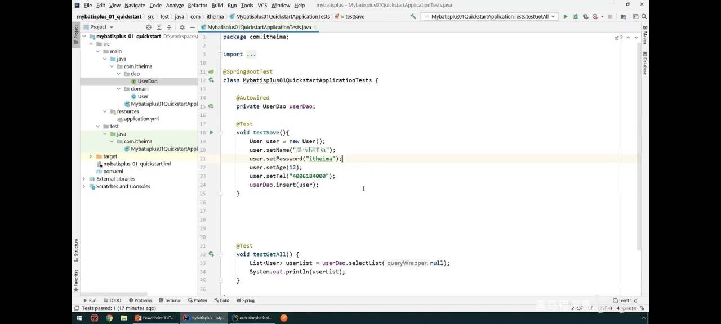Viewport: 721px width, 324px height.
Task: Collapse the dao package node
Action: (119, 74)
